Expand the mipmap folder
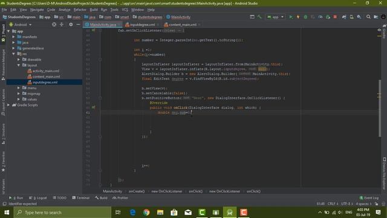This screenshot has height=218, width=387. pyautogui.click(x=19, y=94)
